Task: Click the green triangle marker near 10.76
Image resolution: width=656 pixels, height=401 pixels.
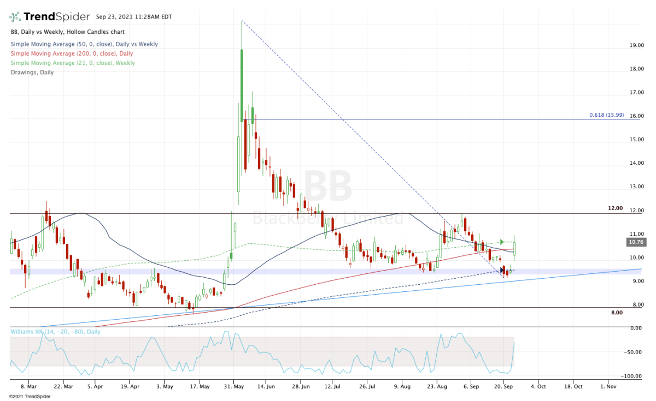Action: (x=502, y=242)
